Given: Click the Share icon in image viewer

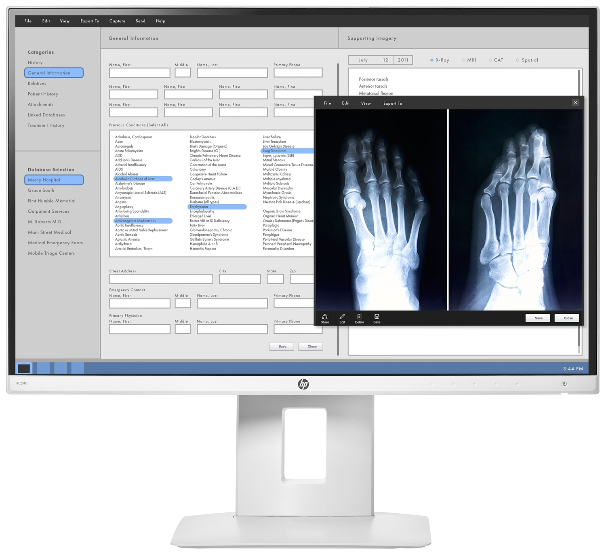Looking at the screenshot, I should tap(325, 317).
